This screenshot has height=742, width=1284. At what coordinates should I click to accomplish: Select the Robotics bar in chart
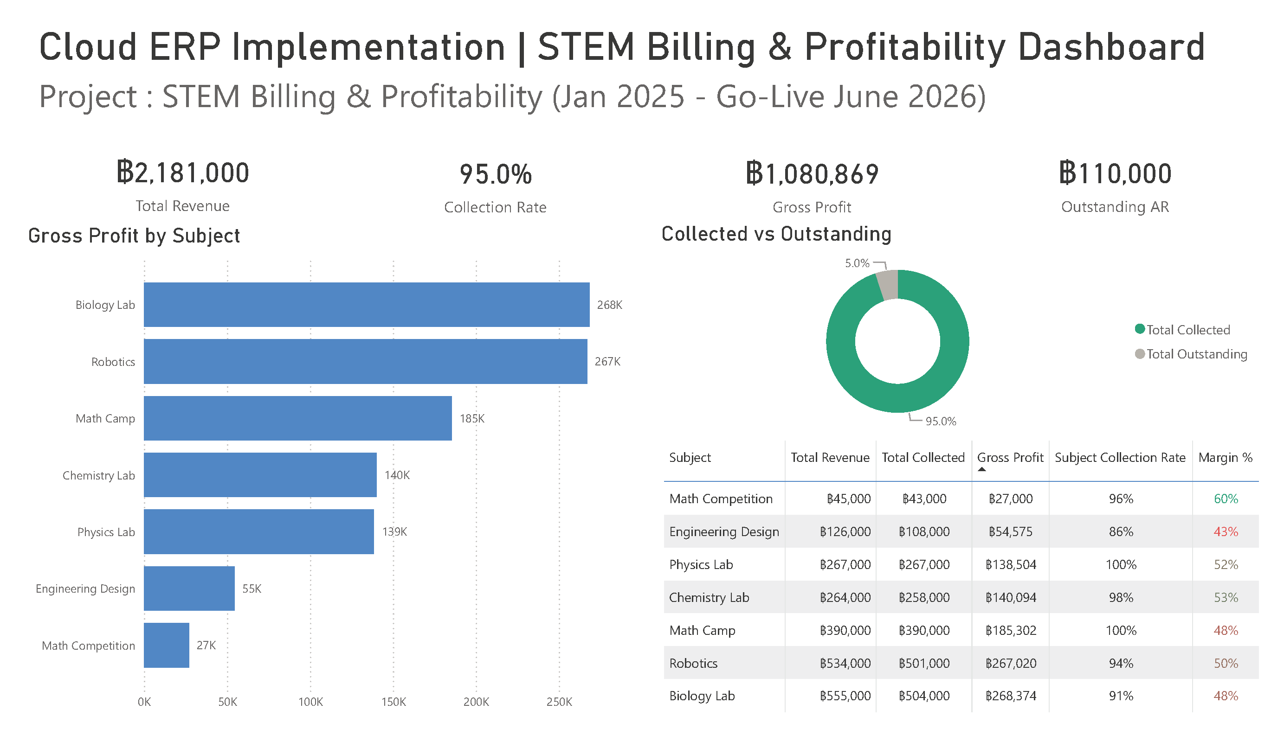pyautogui.click(x=365, y=362)
